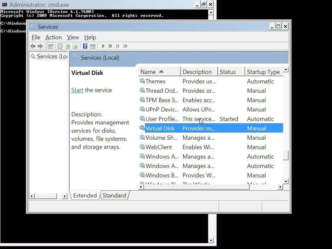Click the Back arrow in Services toolbar
Image resolution: width=332 pixels, height=249 pixels.
click(33, 46)
